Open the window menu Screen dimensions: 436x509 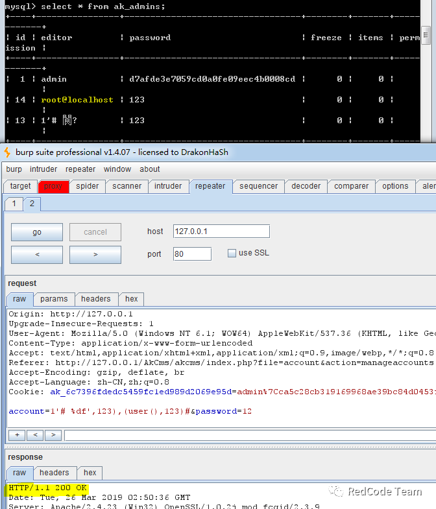click(x=117, y=169)
